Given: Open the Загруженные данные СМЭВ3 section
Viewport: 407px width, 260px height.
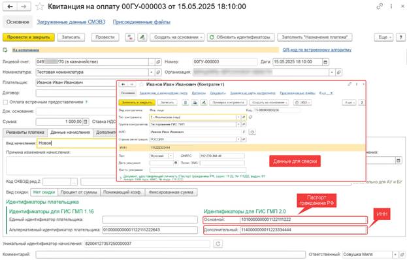Looking at the screenshot, I should (x=71, y=22).
